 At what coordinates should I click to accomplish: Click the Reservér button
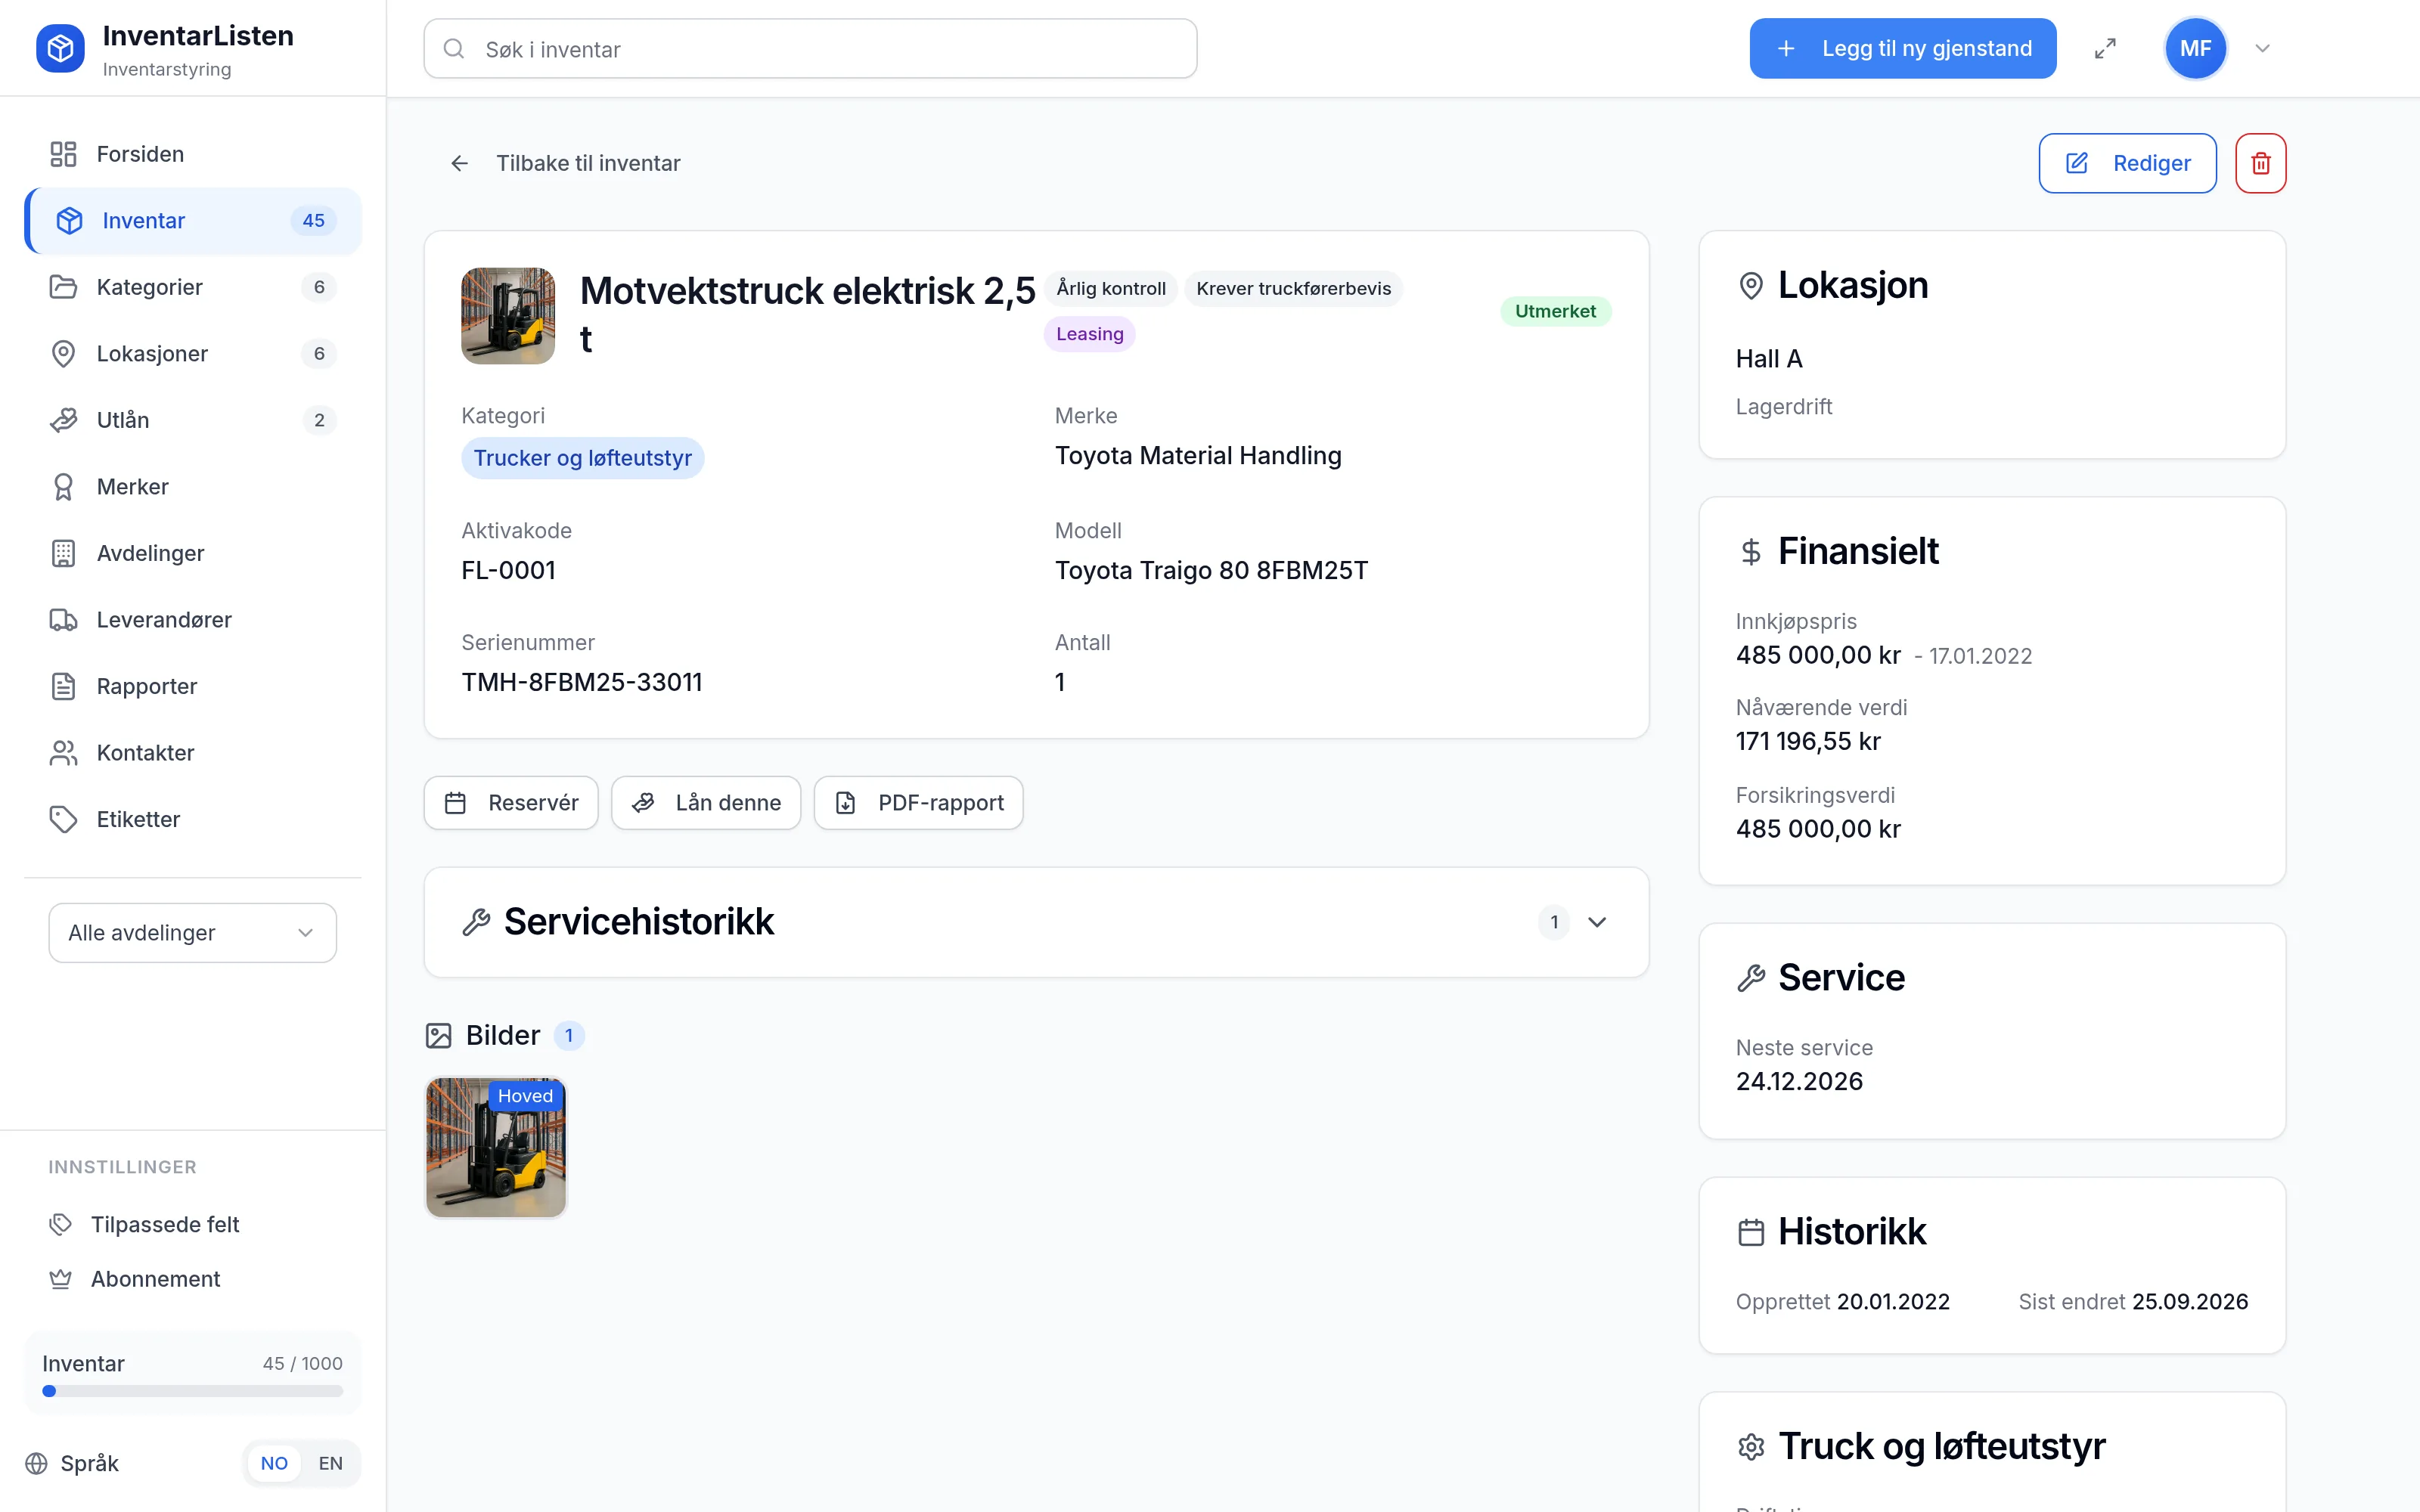(x=511, y=803)
